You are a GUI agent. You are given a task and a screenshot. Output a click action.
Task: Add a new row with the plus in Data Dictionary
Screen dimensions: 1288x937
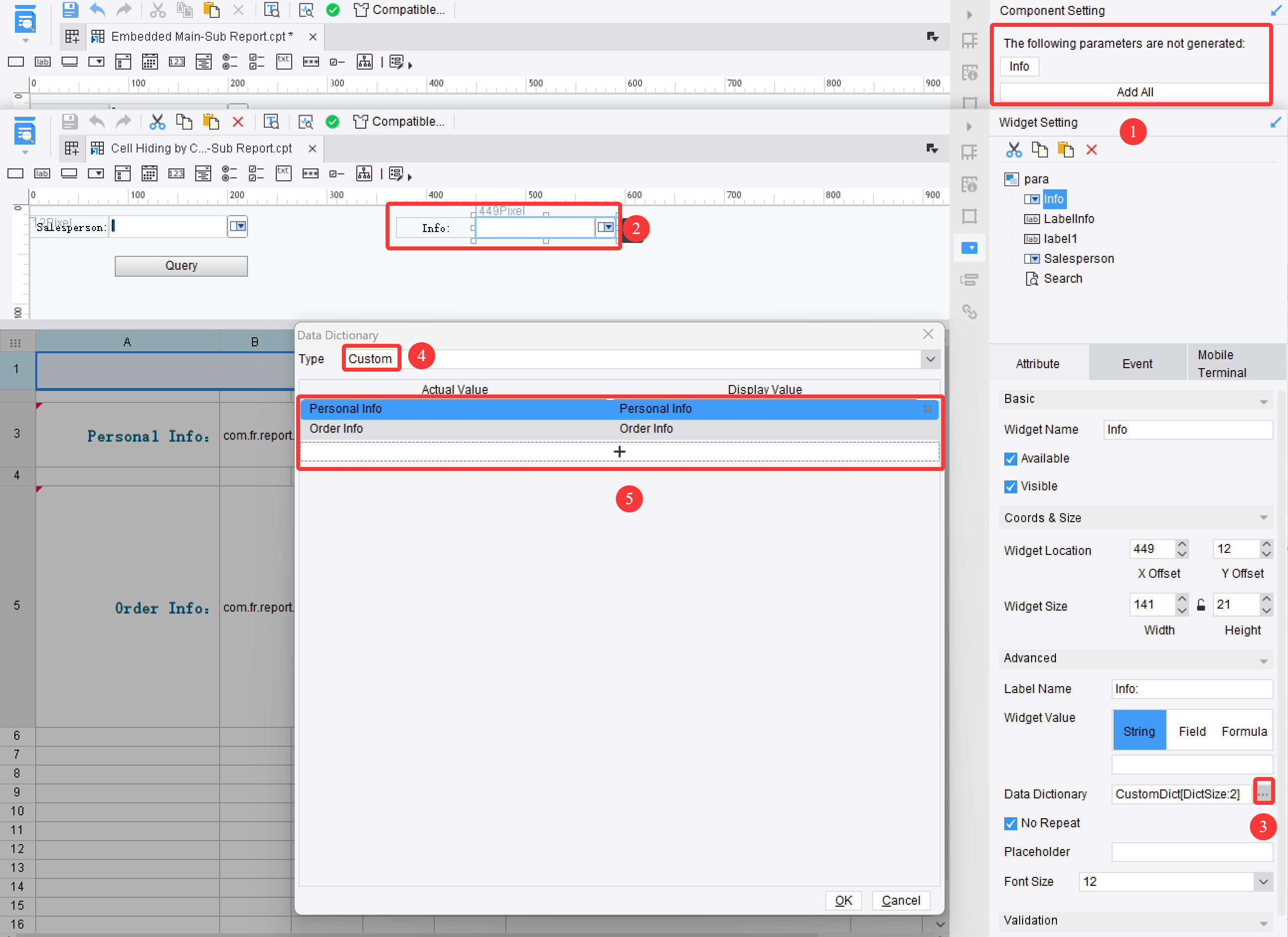tap(619, 452)
